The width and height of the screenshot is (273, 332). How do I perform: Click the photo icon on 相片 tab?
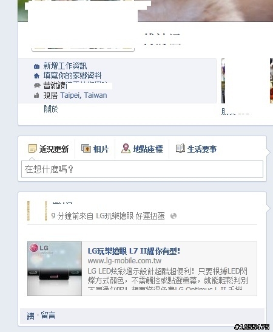86,148
